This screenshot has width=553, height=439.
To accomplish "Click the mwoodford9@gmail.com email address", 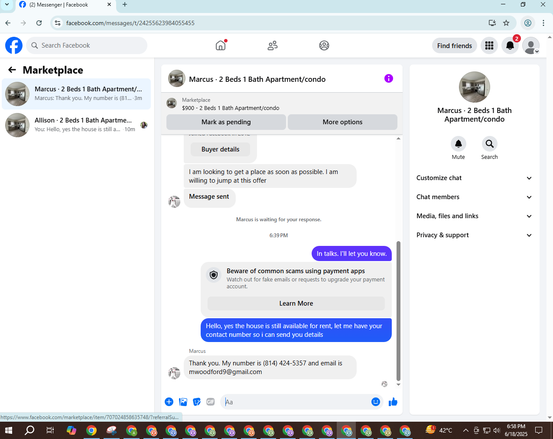I will [225, 372].
